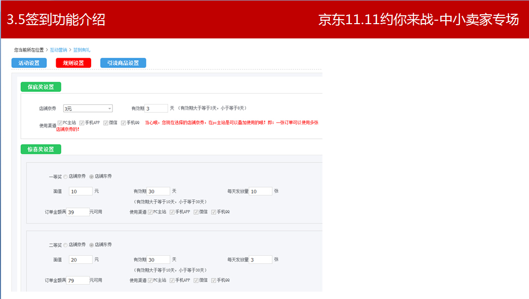This screenshot has width=529, height=299.
Task: Toggle 一等奖 手机QQ channel checkbox
Action: [213, 212]
